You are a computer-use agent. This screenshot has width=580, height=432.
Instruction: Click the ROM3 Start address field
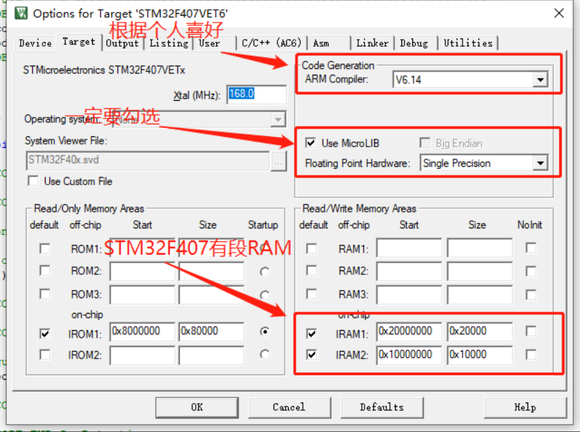[142, 295]
